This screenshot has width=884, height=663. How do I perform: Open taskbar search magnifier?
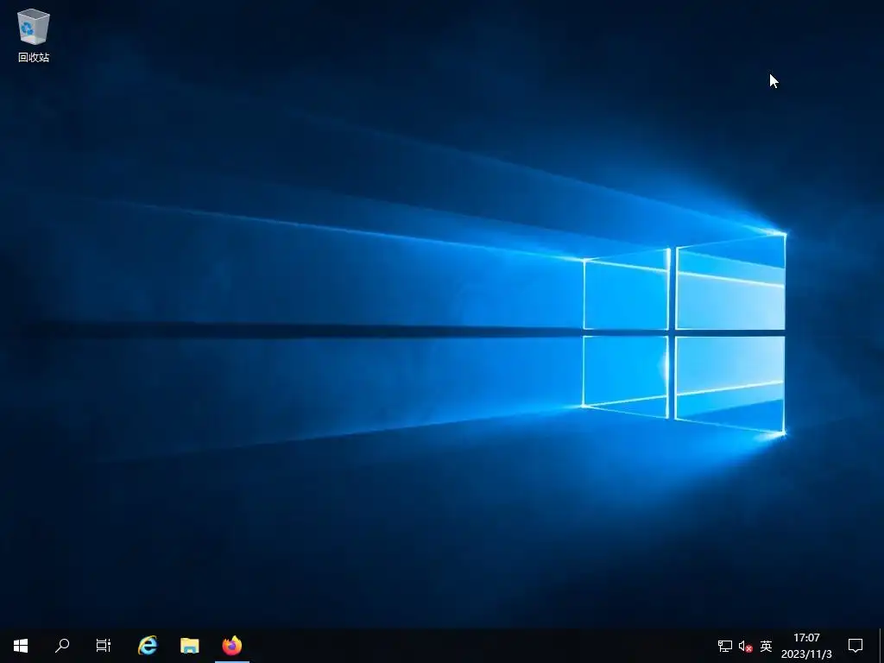tap(62, 646)
